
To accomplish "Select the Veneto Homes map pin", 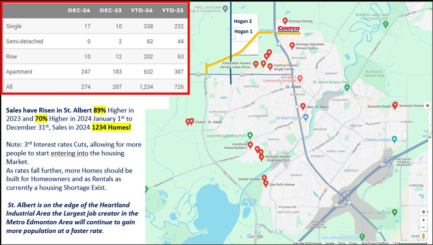I will coord(264,178).
